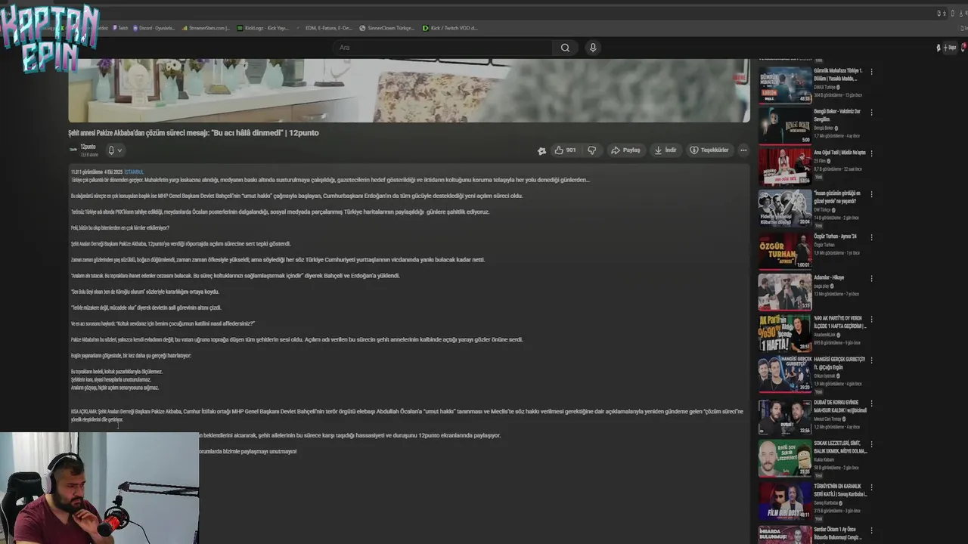The image size is (968, 544).
Task: Open Adamlar Hikaye video thumbnail
Action: click(x=785, y=292)
